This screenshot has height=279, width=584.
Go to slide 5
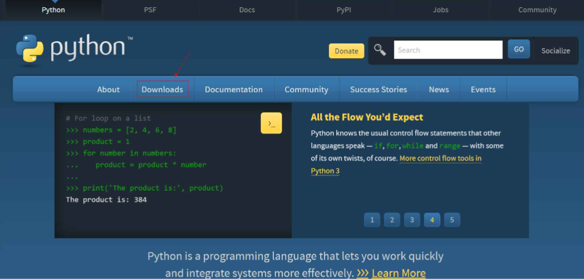coord(452,220)
